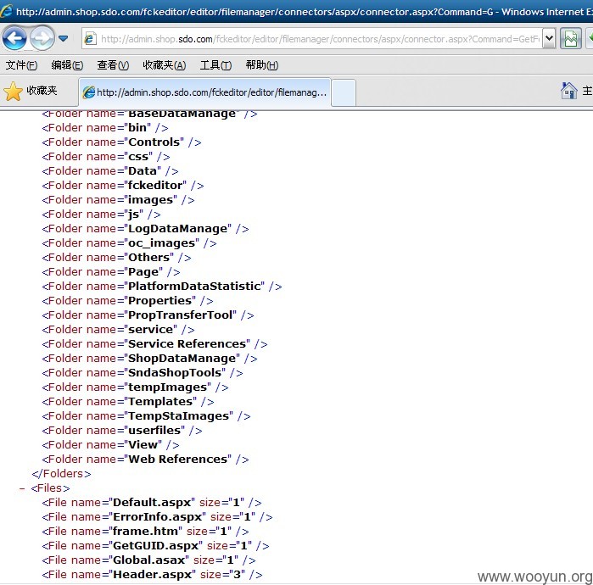Click the bin folder entry
Screen dimensions: 593x585
pyautogui.click(x=105, y=128)
